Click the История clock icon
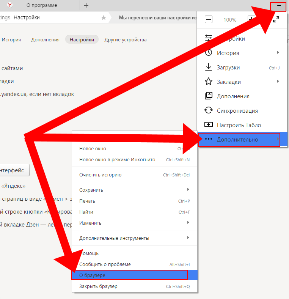Viewport: 289px width, 299px height. coord(208,53)
